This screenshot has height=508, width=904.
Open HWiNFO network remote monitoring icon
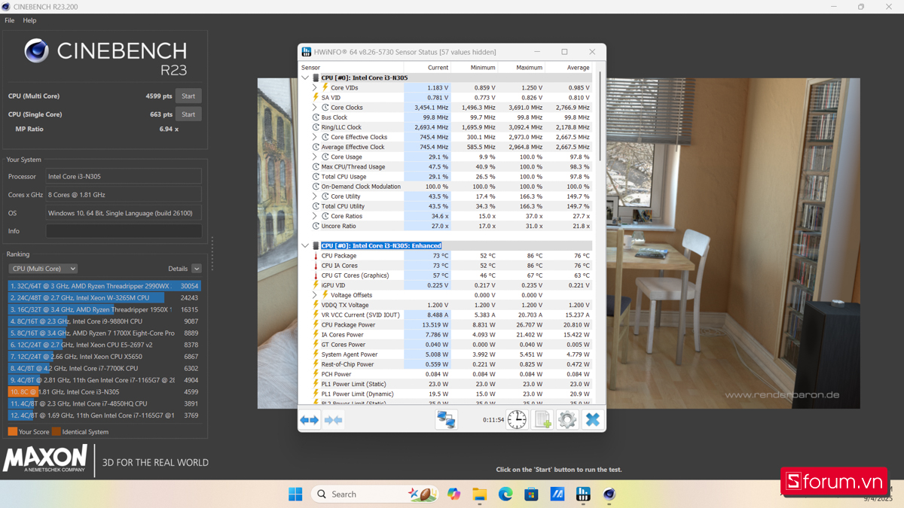coord(446,420)
